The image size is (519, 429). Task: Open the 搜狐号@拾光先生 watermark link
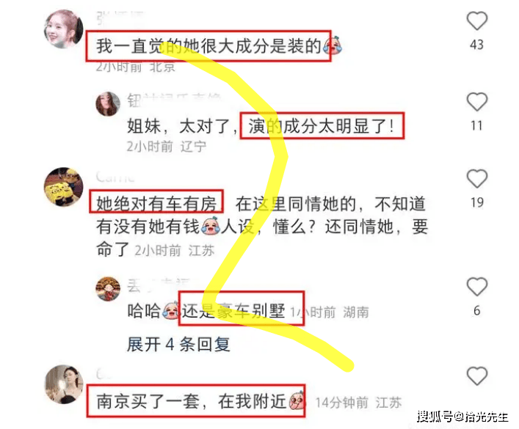coord(462,417)
